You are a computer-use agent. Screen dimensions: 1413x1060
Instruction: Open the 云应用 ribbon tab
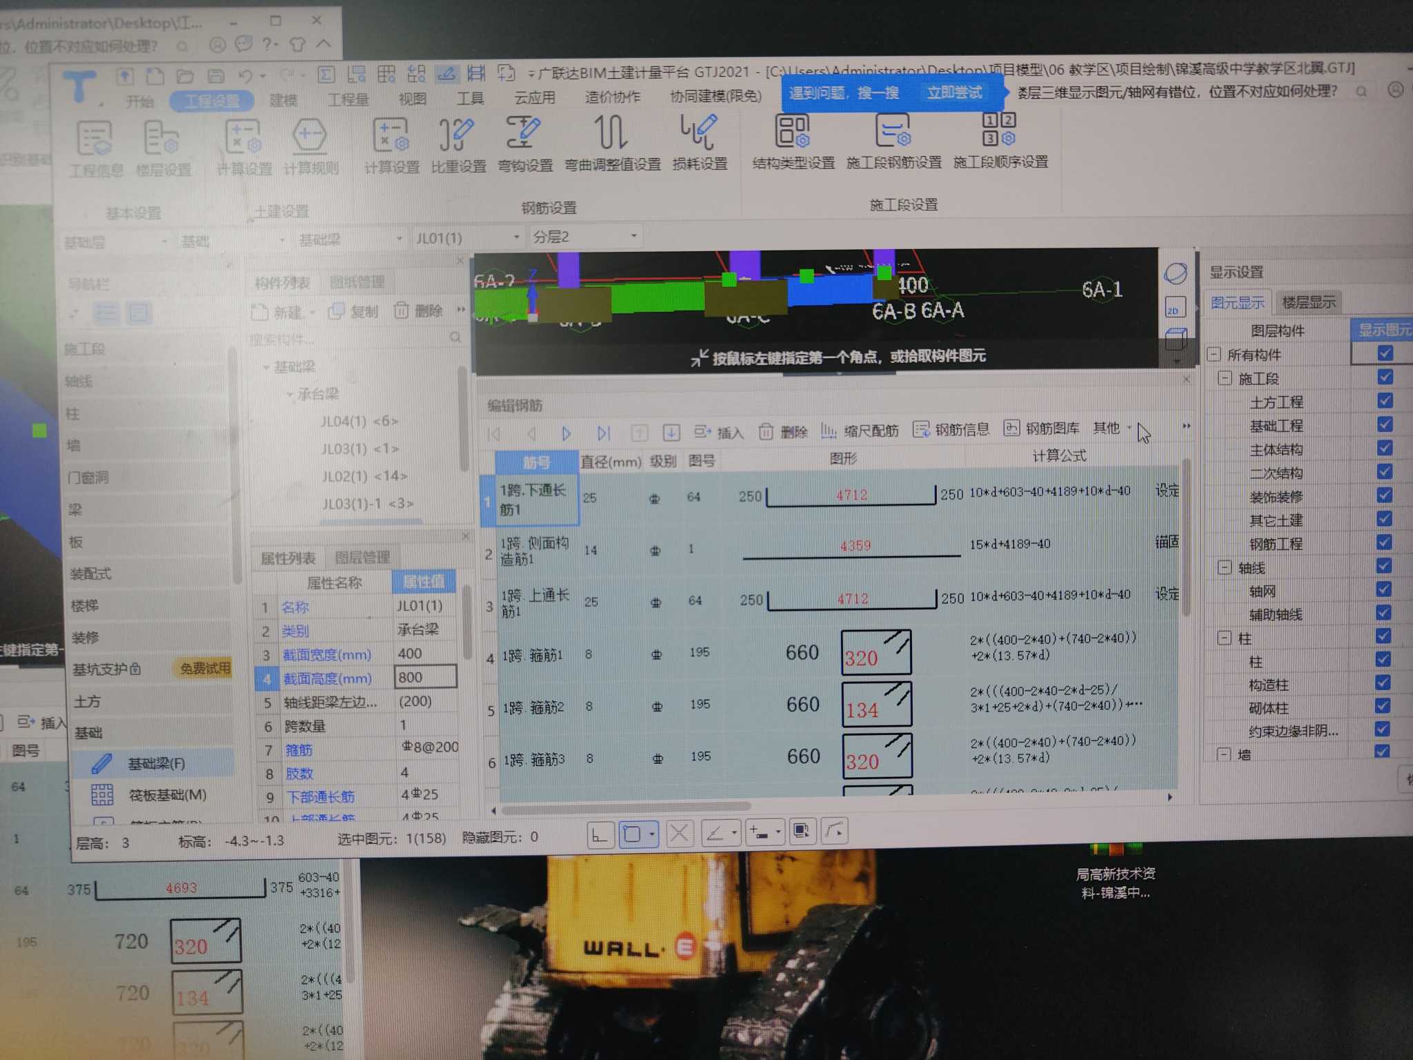click(535, 97)
